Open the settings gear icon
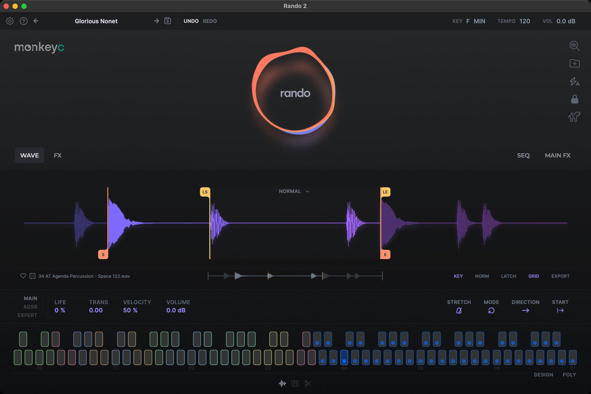 point(10,21)
